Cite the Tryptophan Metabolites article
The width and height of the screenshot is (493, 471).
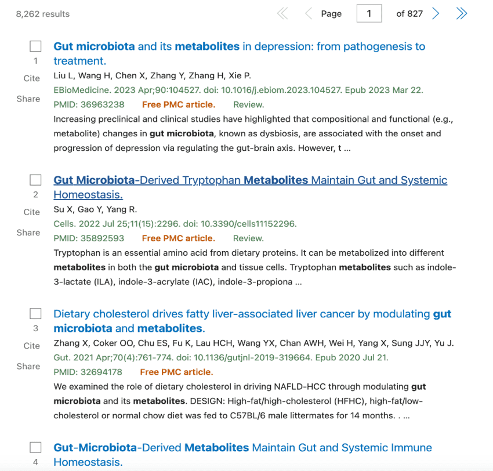(32, 212)
